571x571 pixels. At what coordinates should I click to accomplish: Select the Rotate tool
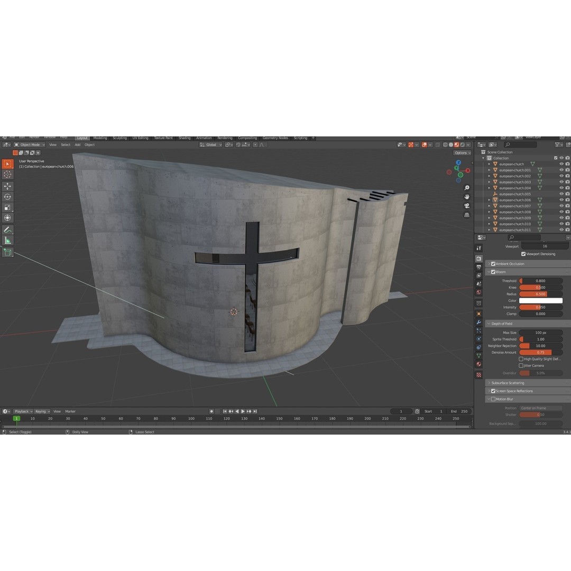pos(7,197)
